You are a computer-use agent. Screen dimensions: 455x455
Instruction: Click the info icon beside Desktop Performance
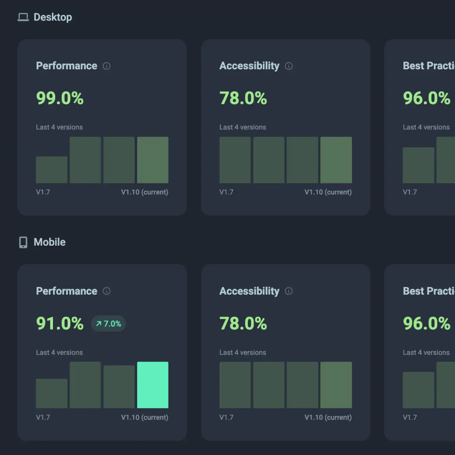[x=106, y=66]
